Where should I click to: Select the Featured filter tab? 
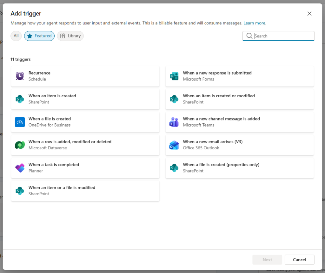(39, 36)
